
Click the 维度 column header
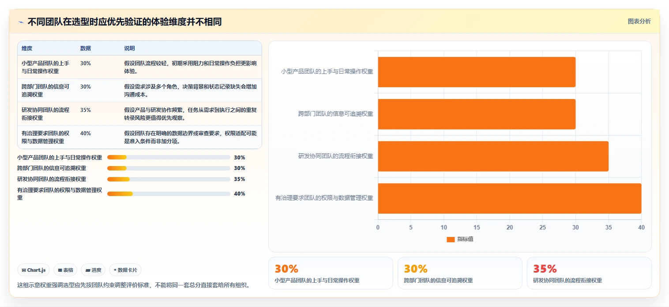click(x=27, y=48)
